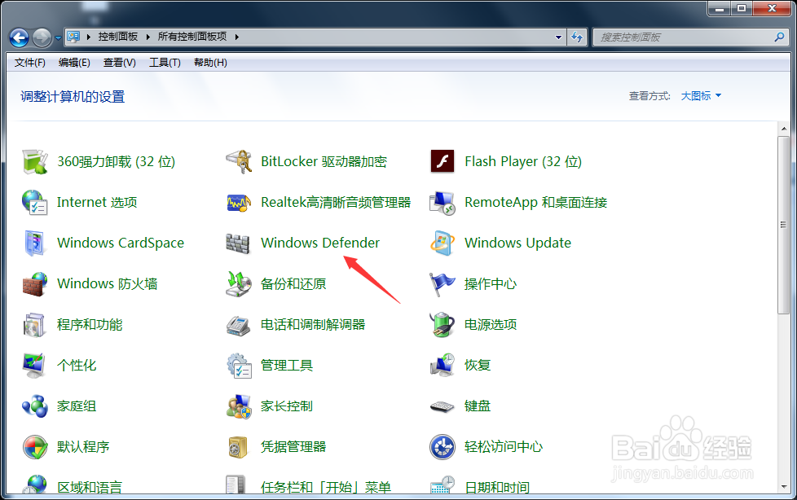Open the 备份和还原 icon
797x500 pixels.
pos(239,283)
